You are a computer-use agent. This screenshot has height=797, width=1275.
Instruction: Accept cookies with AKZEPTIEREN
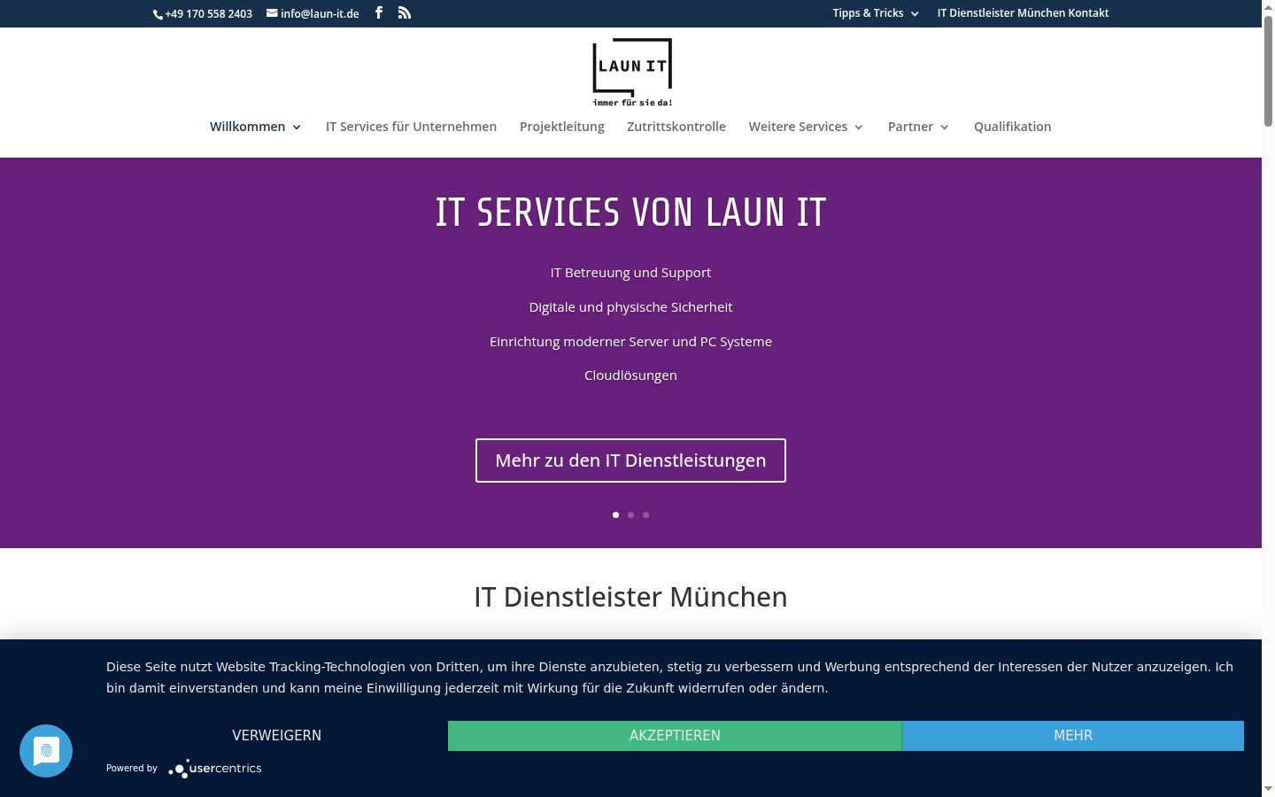click(x=675, y=736)
